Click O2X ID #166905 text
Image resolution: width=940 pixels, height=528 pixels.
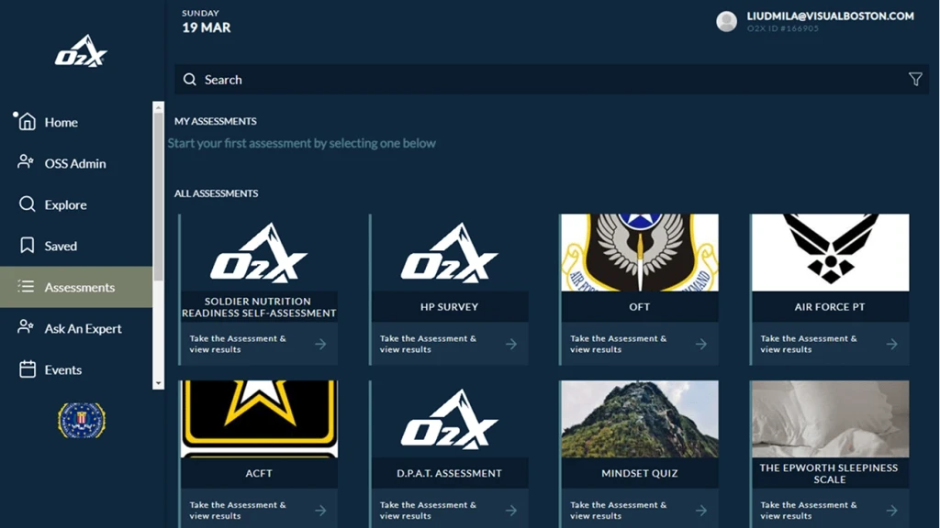point(782,28)
